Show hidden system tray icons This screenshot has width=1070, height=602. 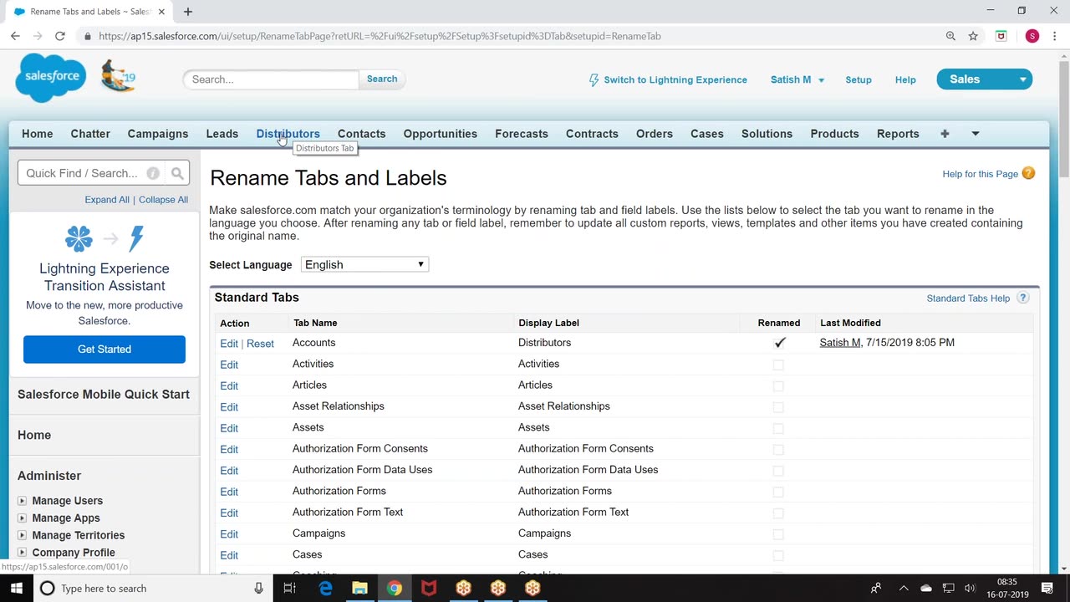pos(904,588)
